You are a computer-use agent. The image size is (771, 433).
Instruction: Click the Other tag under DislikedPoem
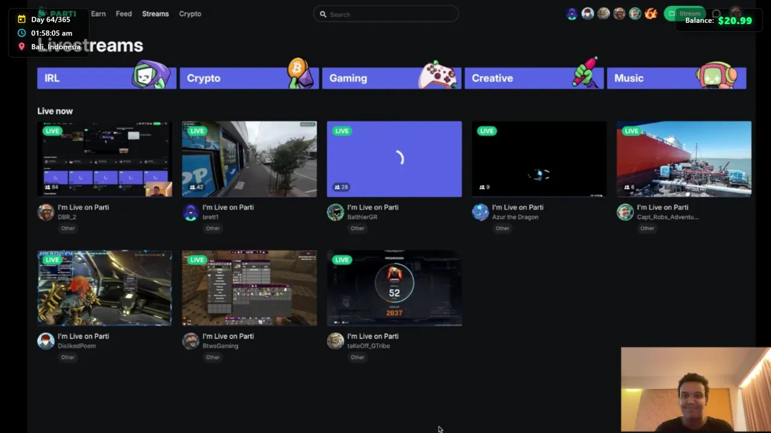(68, 357)
